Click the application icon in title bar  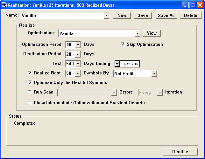click(x=4, y=5)
